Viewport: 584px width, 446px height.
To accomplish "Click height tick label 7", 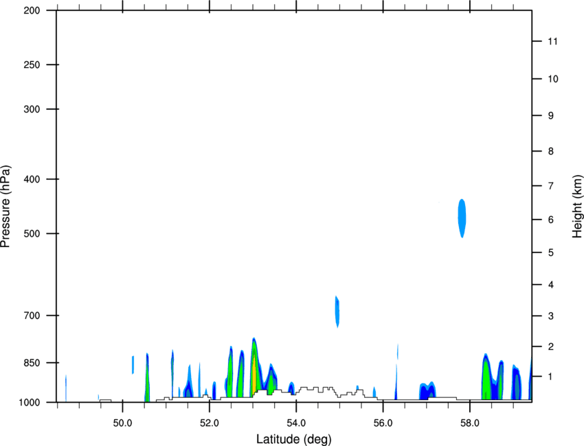I will [x=551, y=186].
